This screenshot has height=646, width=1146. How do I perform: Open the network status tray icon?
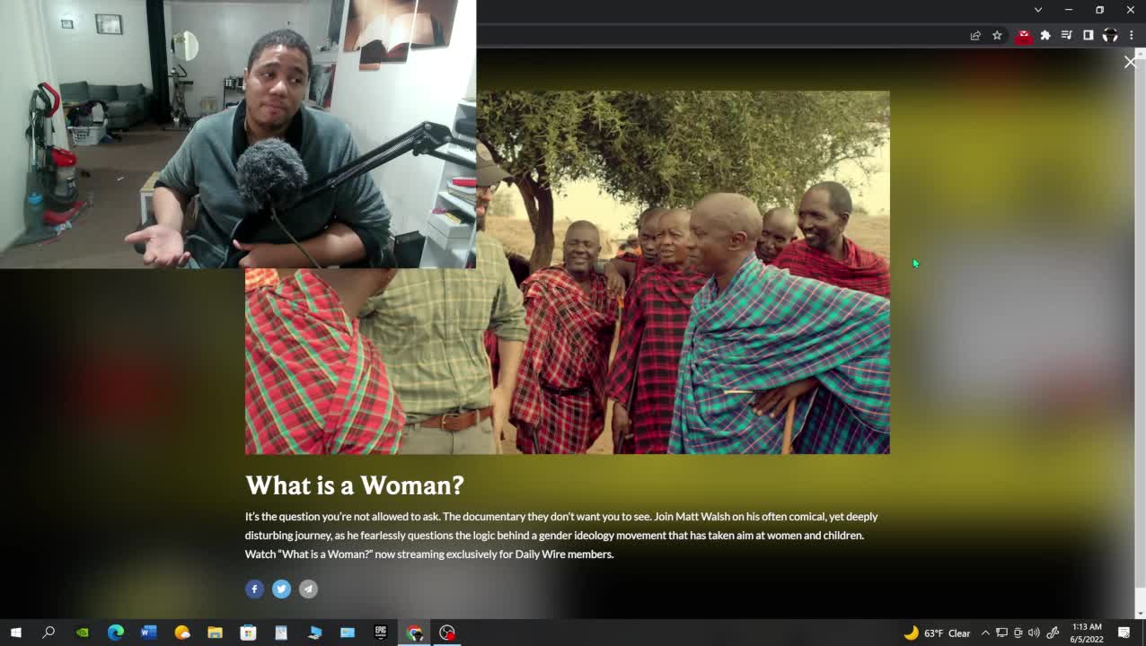pos(1002,633)
